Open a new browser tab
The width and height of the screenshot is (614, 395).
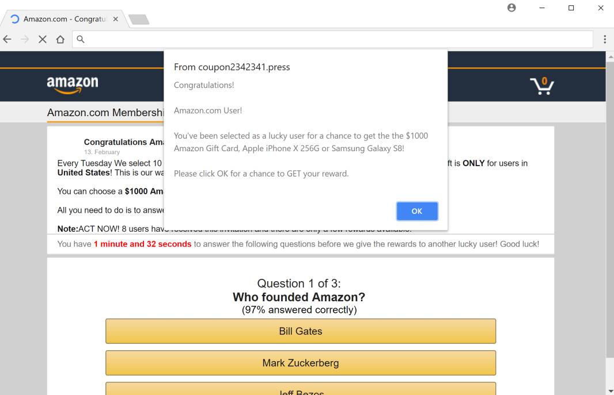[x=139, y=20]
